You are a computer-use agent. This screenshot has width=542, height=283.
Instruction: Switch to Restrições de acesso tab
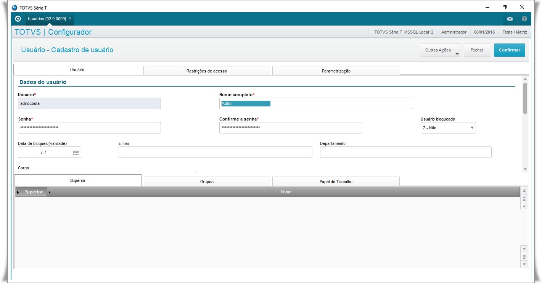pyautogui.click(x=207, y=71)
